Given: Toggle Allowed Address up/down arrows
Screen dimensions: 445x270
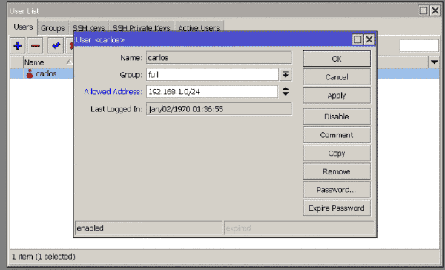Looking at the screenshot, I should pos(286,91).
